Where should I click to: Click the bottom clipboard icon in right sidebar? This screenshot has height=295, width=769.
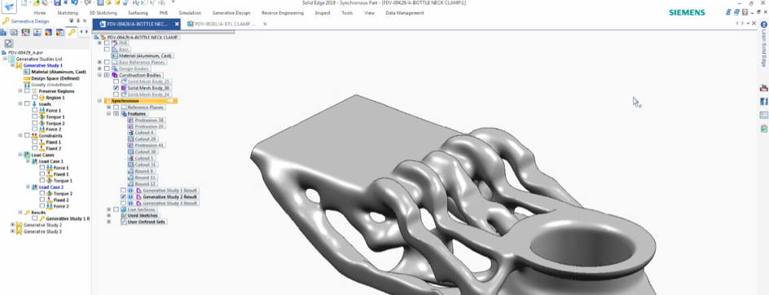(x=763, y=129)
